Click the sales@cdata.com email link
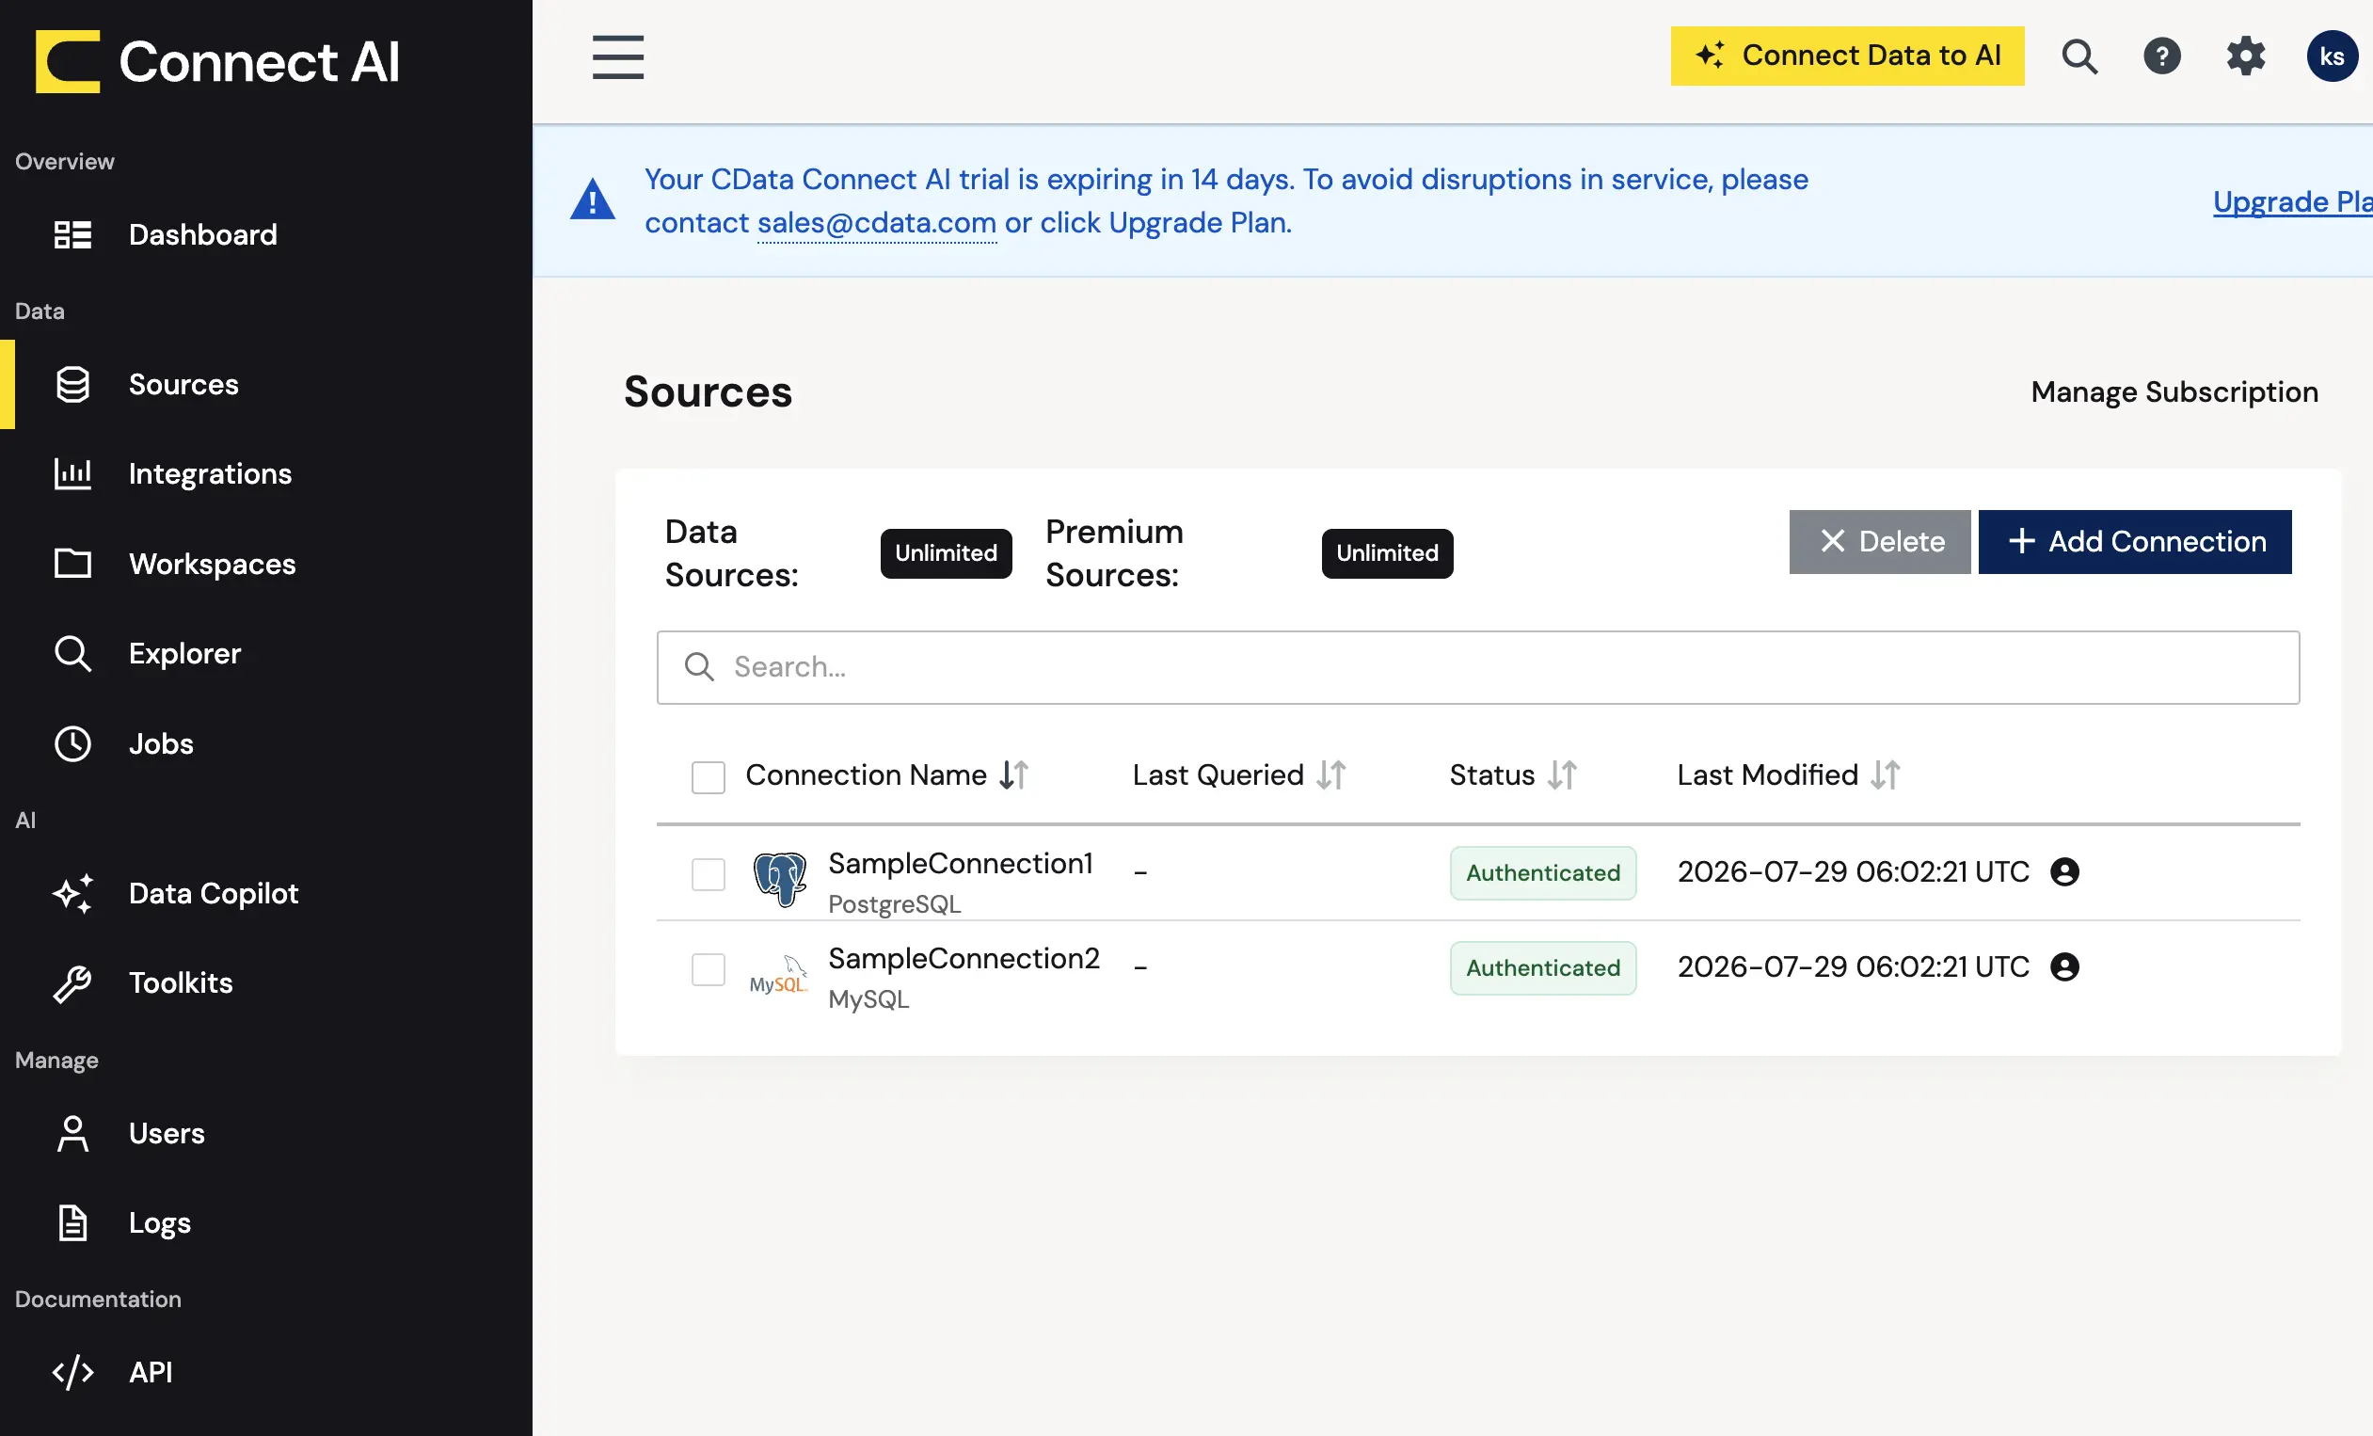2373x1436 pixels. point(876,222)
